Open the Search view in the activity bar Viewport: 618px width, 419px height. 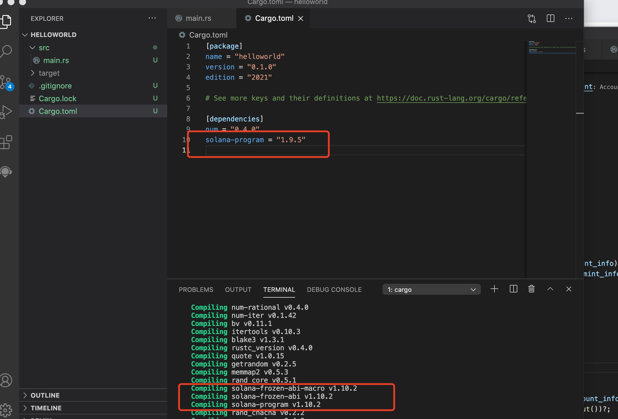coord(7,51)
